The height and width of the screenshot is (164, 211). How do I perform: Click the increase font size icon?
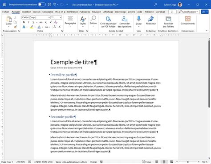pos(55,27)
